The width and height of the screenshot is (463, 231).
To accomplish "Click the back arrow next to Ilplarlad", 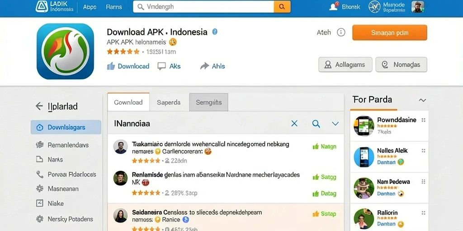I will pos(39,106).
